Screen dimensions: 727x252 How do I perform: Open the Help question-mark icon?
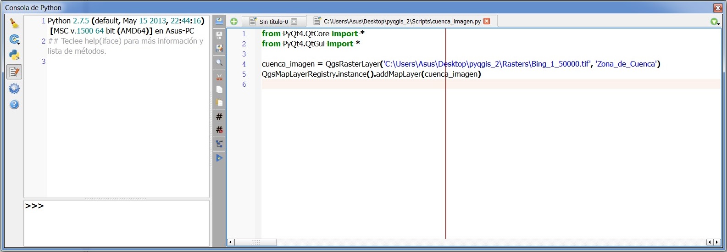pyautogui.click(x=14, y=105)
